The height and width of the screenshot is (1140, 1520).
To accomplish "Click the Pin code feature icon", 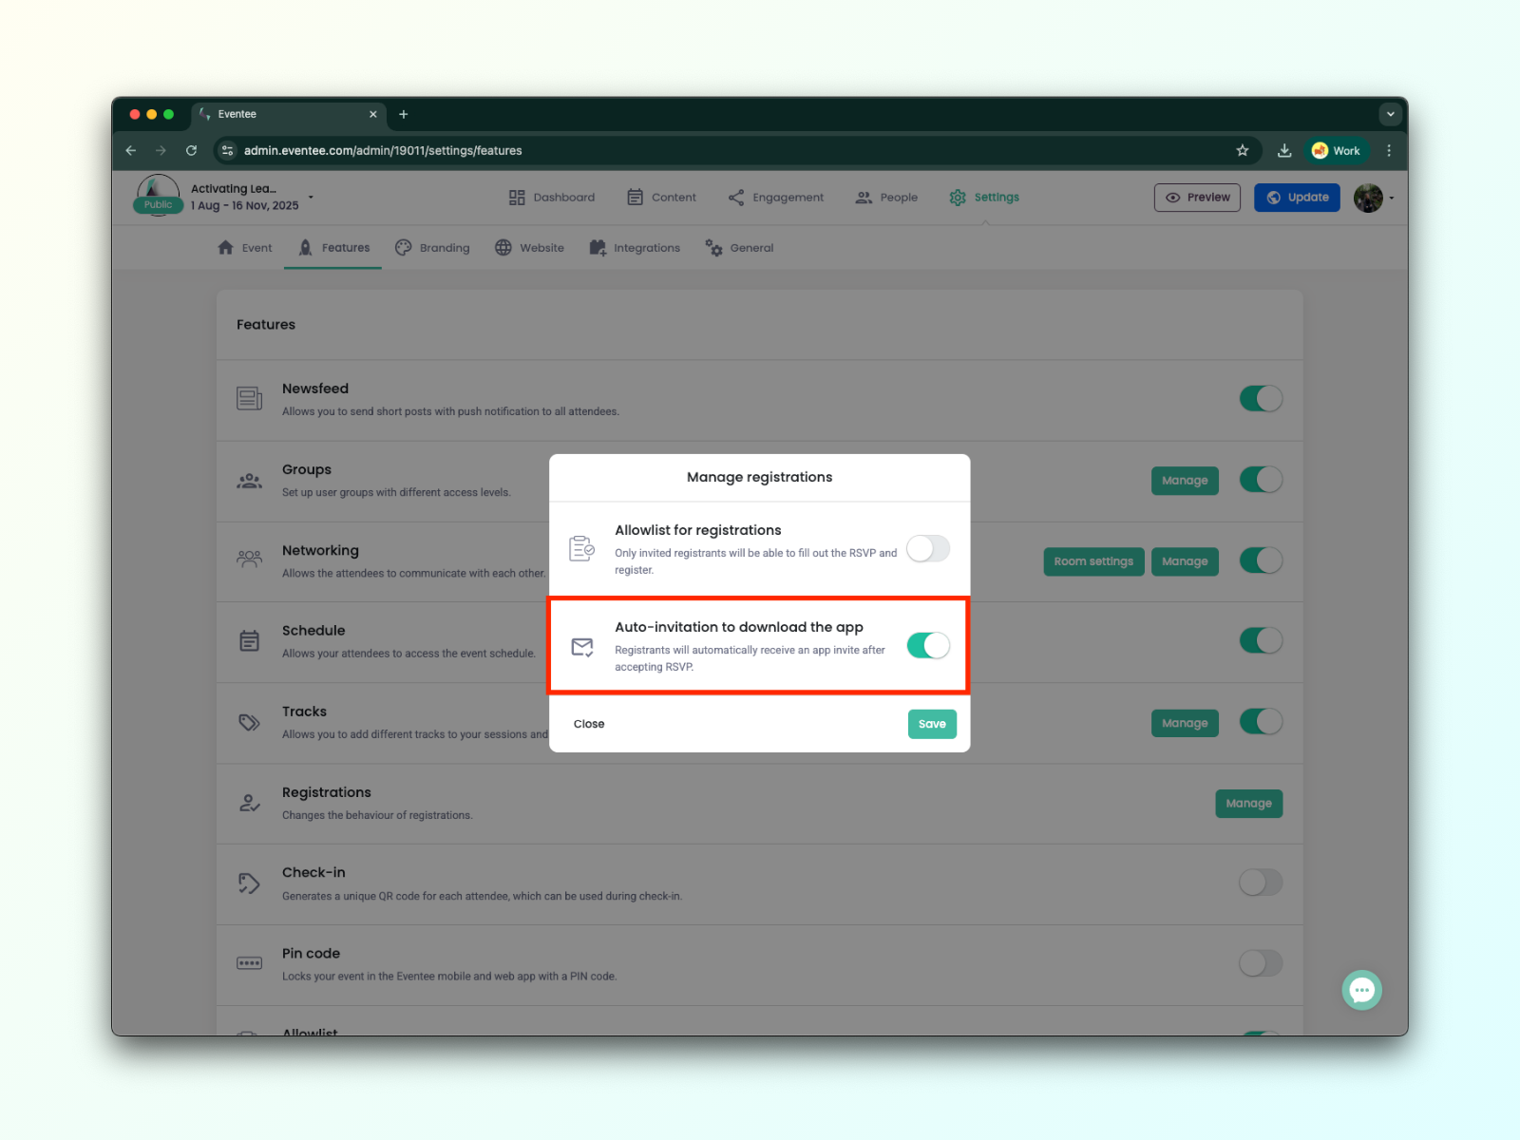I will (x=249, y=963).
